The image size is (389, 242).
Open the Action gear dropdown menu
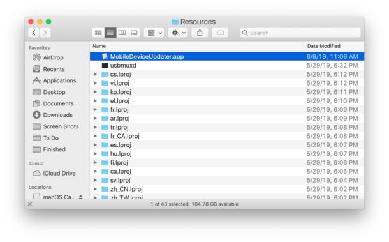[178, 33]
